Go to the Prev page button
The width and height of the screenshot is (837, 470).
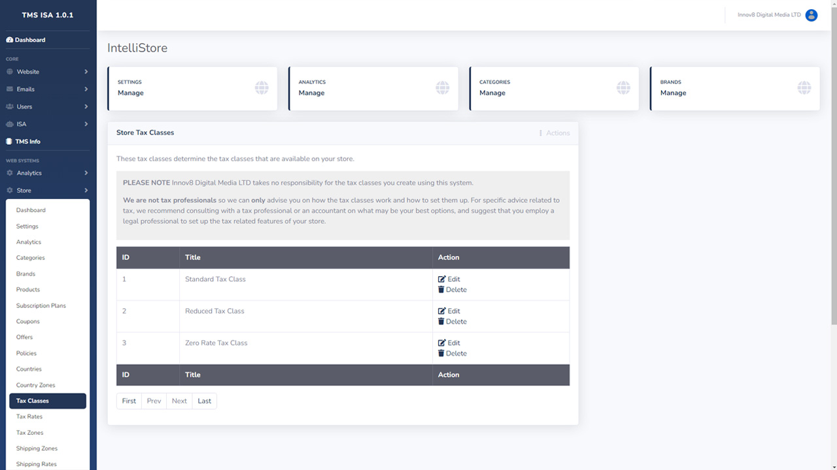(154, 401)
